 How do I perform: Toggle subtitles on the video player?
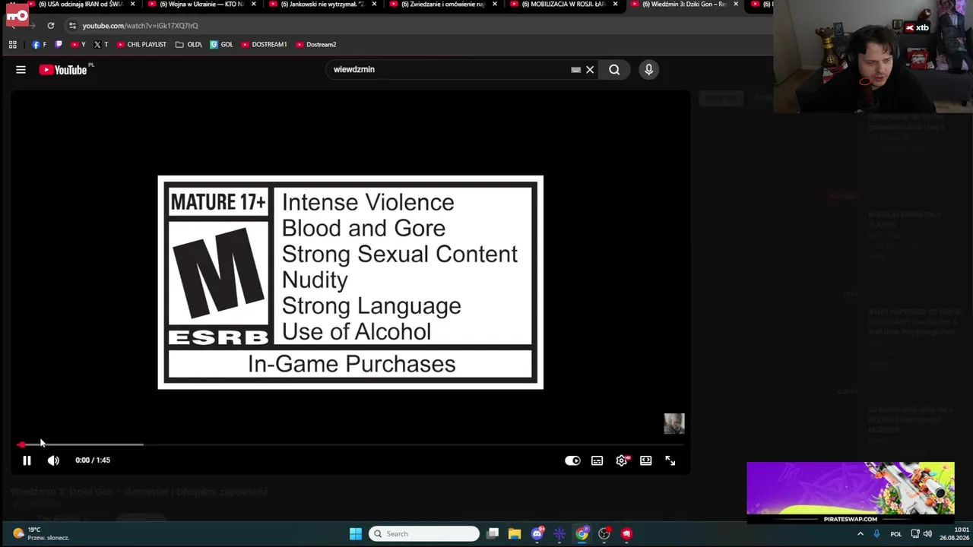point(597,460)
